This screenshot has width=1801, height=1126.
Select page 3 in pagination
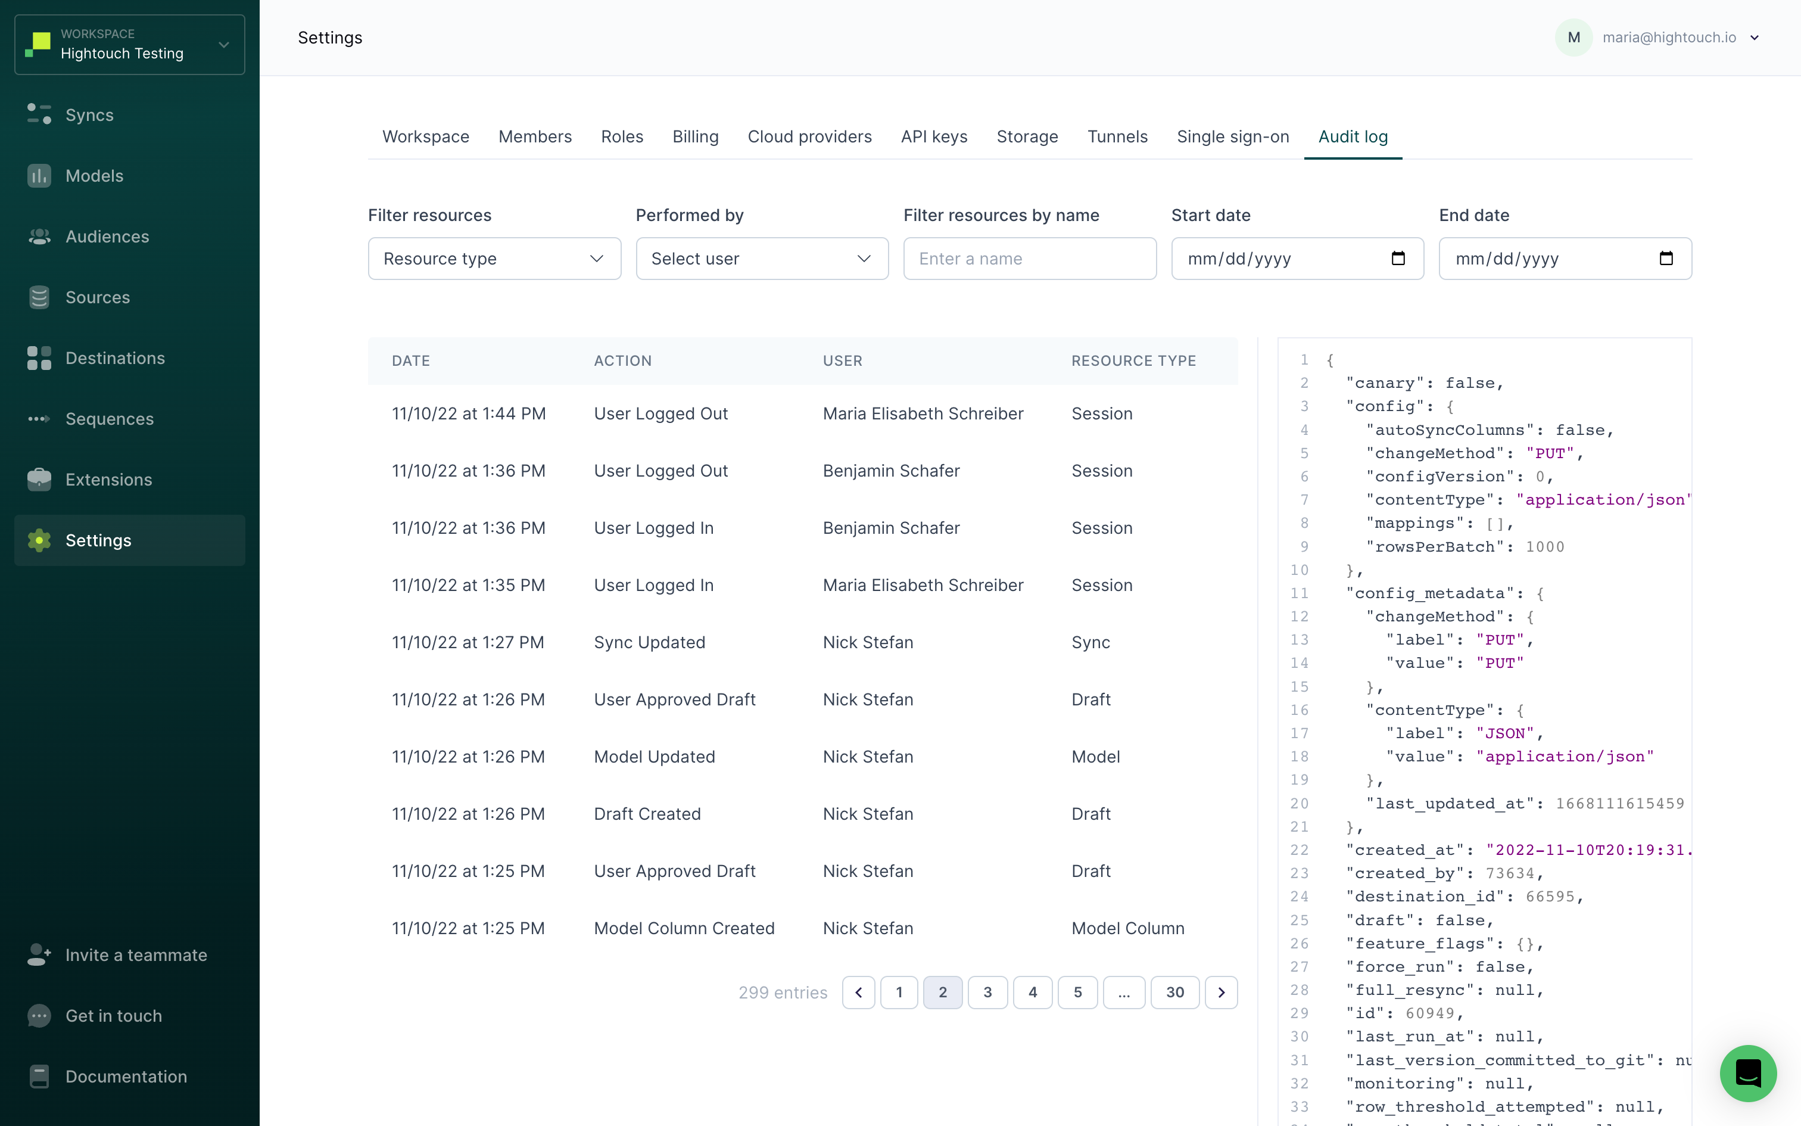[x=988, y=993]
